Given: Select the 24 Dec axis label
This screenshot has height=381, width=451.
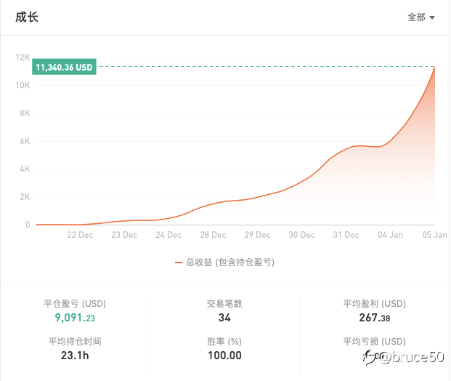Looking at the screenshot, I should 168,235.
